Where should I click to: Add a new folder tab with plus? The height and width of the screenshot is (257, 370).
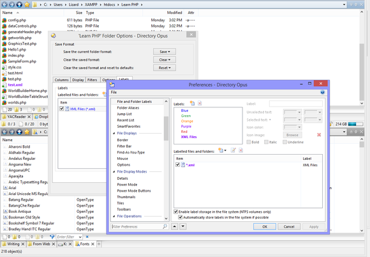click(99, 244)
